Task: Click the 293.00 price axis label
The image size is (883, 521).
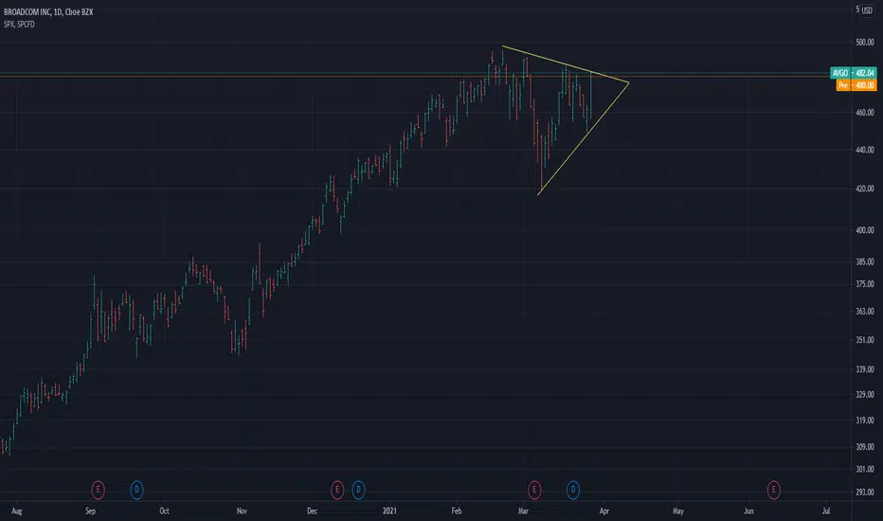Action: coord(864,492)
